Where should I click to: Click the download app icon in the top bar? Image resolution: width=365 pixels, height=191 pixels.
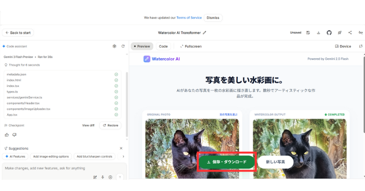tap(318, 33)
